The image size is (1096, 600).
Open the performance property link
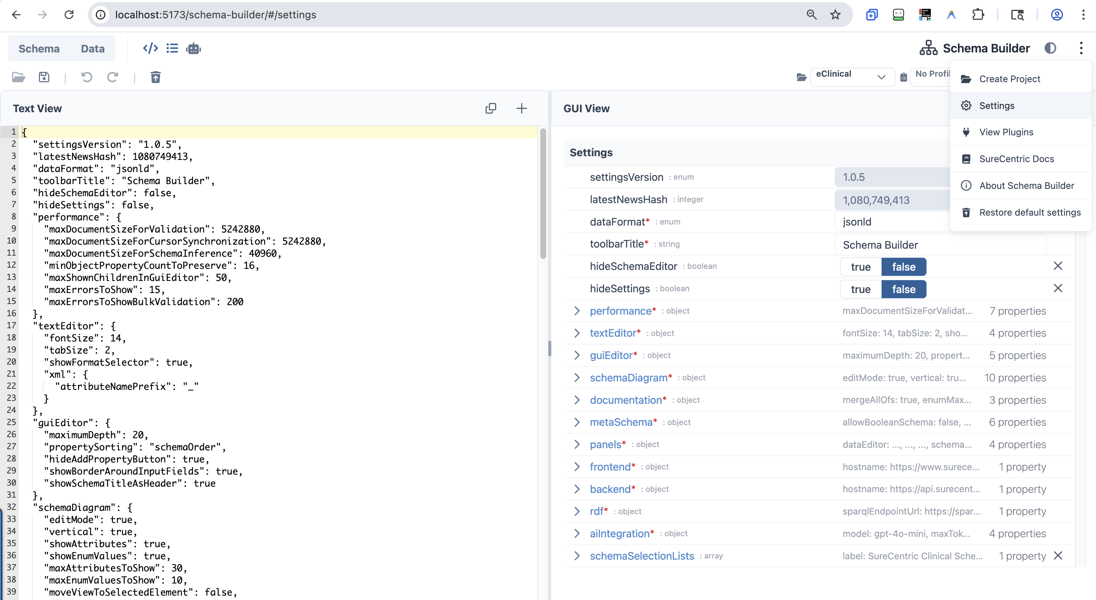pos(620,311)
